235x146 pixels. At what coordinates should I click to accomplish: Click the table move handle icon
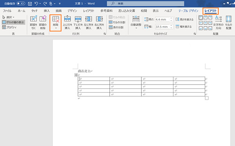[76, 75]
